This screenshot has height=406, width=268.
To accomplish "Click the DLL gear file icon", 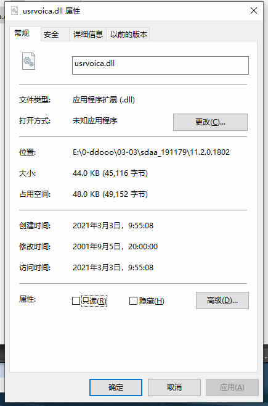I will pos(29,61).
